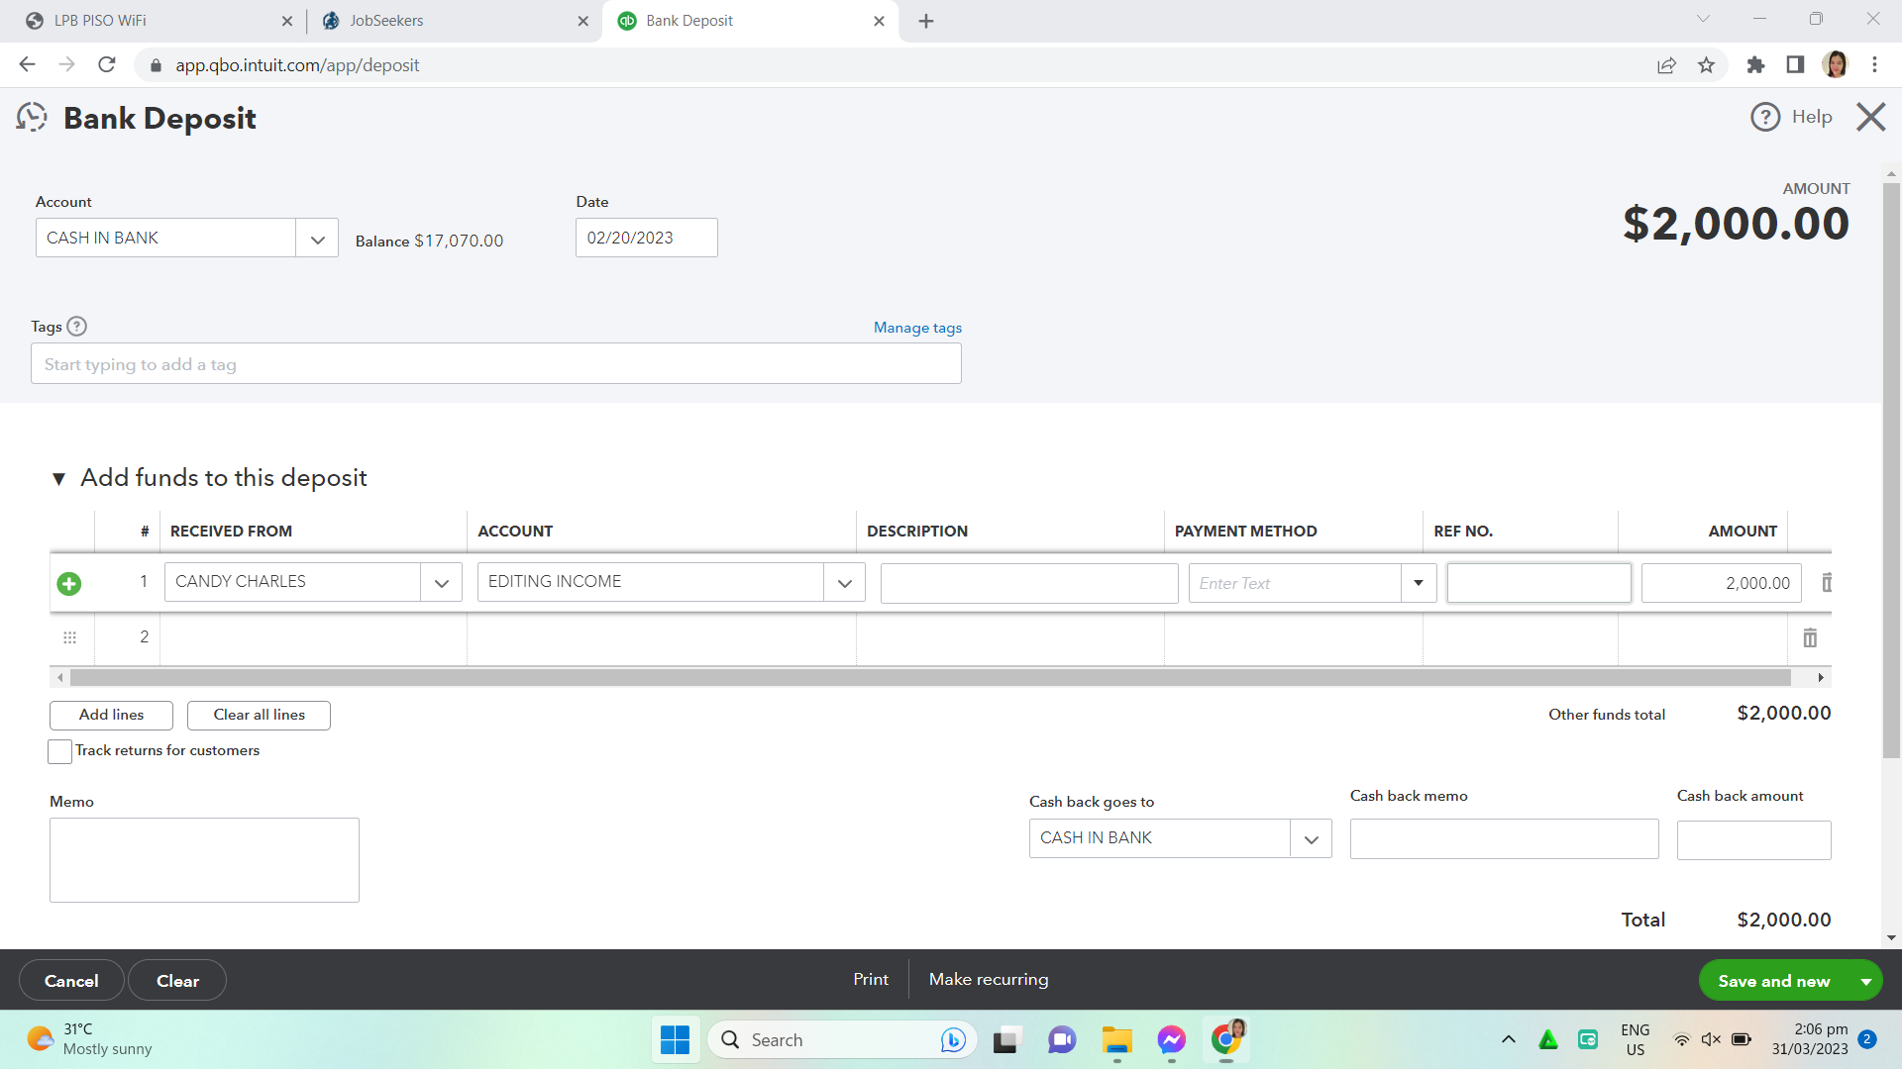Delete line 2 with the trash icon
Screen dimensions: 1902x1069
(1810, 638)
